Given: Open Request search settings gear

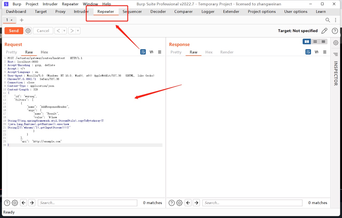Looking at the screenshot, I should (15, 203).
